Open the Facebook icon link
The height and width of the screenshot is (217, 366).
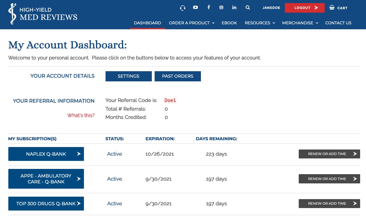209,7
